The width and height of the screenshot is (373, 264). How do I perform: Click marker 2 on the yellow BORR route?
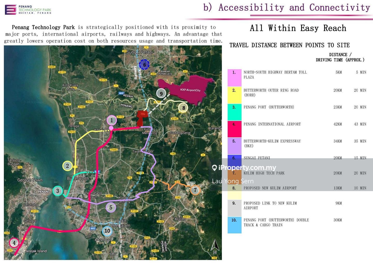(67, 165)
